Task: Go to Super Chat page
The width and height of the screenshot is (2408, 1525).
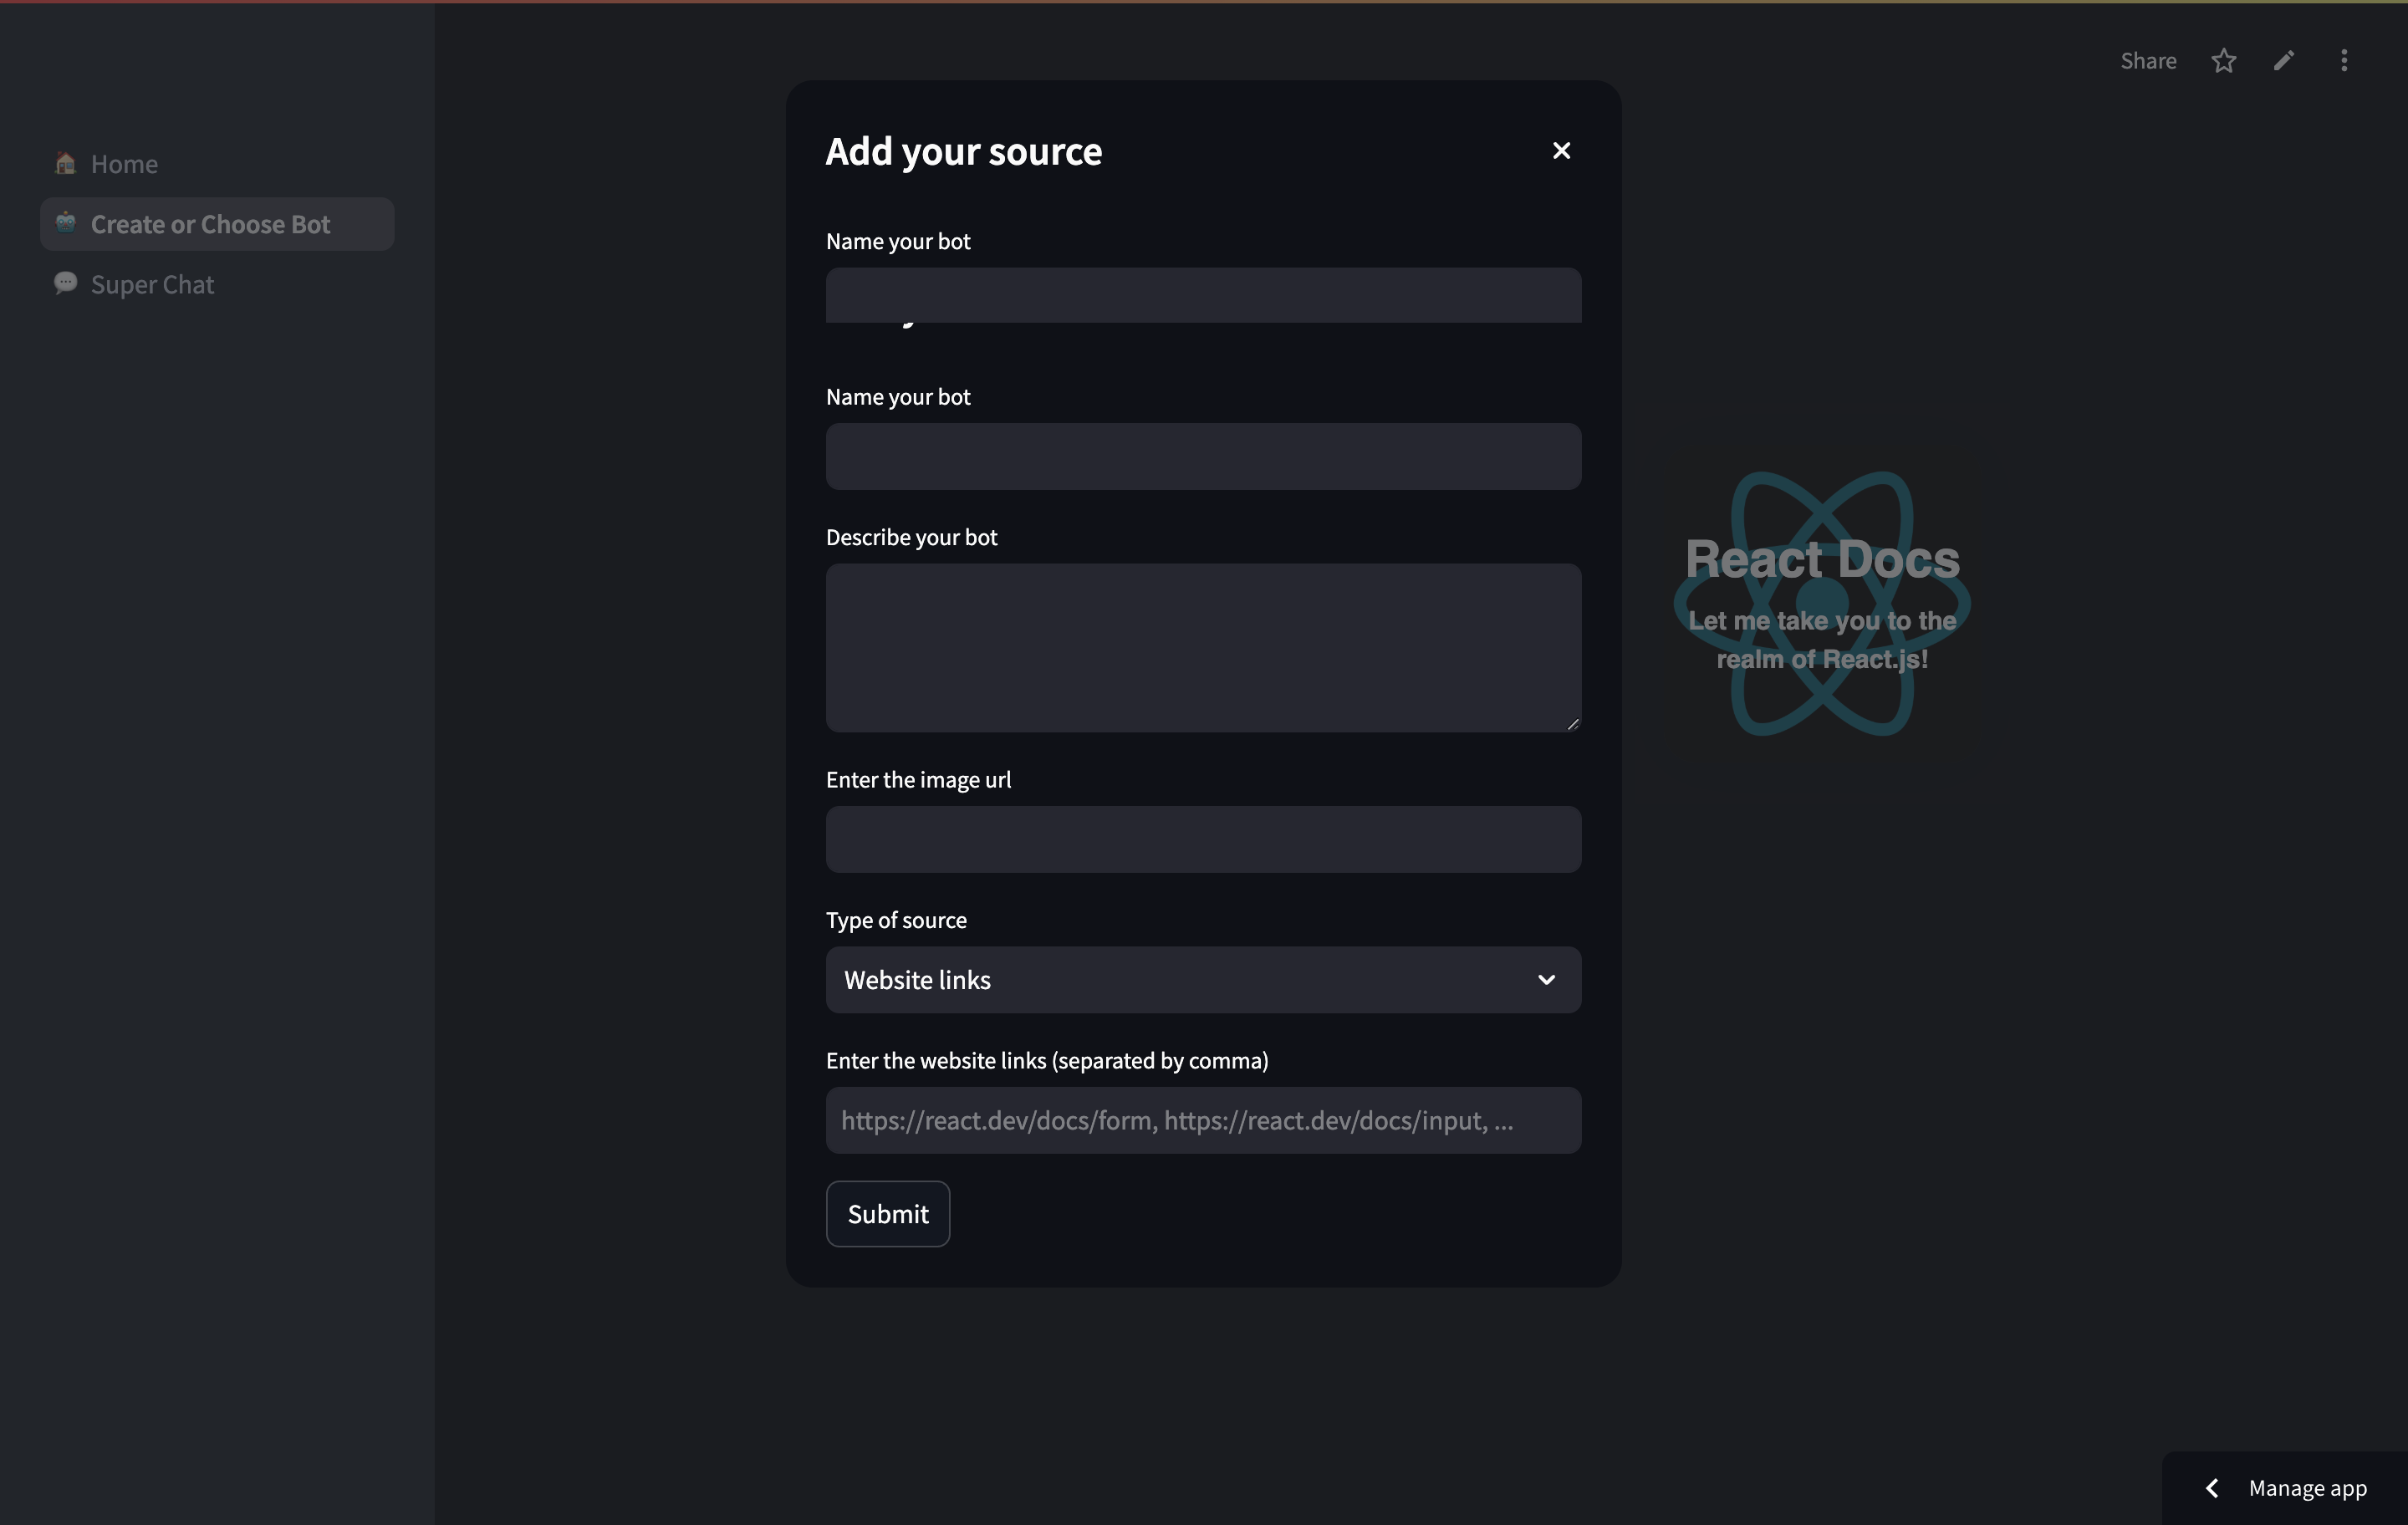Action: point(152,285)
